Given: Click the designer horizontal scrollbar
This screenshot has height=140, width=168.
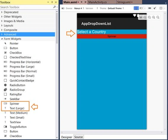Looking at the screenshot, I should 112,132.
